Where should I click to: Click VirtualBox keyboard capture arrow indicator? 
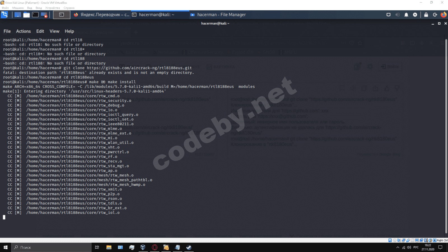tap(435, 240)
